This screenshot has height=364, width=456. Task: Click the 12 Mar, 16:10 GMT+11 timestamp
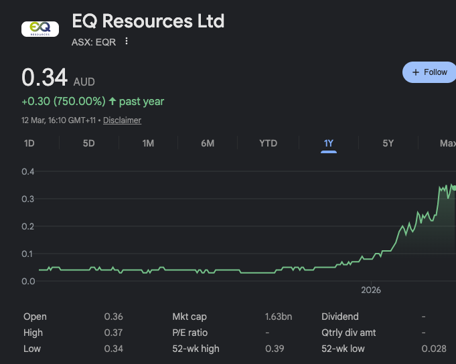(x=58, y=120)
